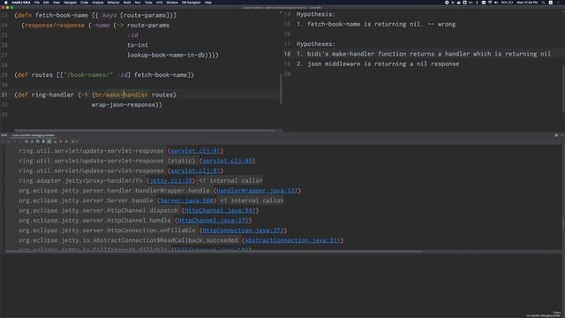Viewport: 565px width, 318px height.
Task: Click hypothesis line about bidi's make-handler
Action: point(424,54)
